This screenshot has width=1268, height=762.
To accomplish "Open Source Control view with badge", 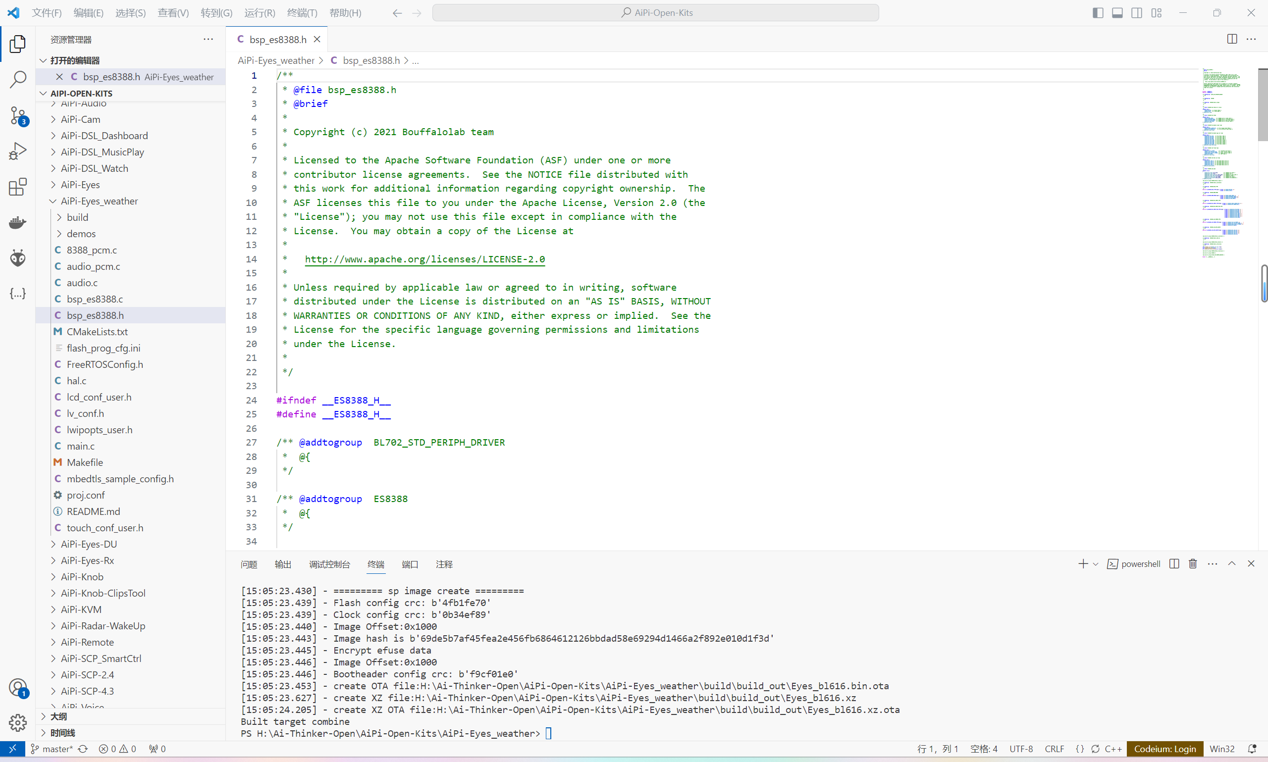I will pos(17,115).
